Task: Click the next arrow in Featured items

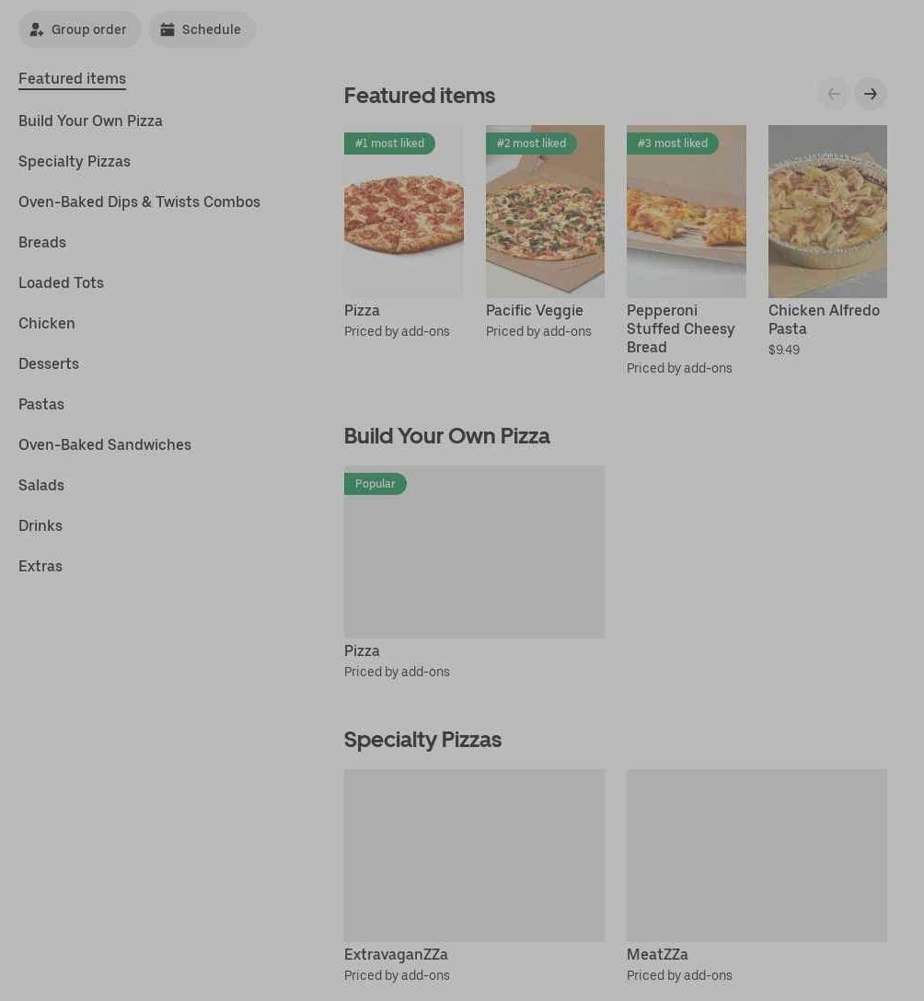Action: click(870, 94)
